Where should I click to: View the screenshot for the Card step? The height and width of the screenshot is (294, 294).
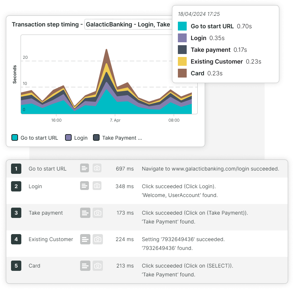pyautogui.click(x=97, y=266)
